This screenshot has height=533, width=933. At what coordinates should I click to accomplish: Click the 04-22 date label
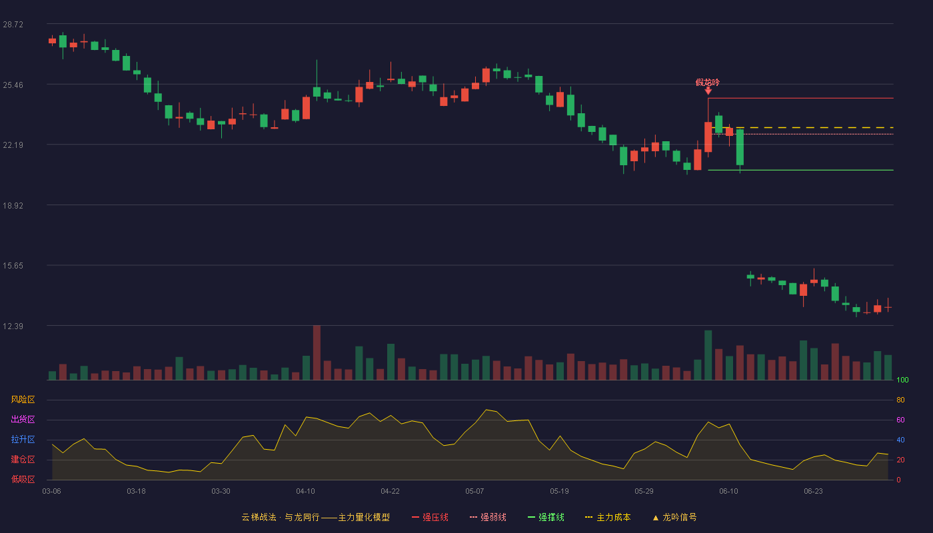click(391, 491)
